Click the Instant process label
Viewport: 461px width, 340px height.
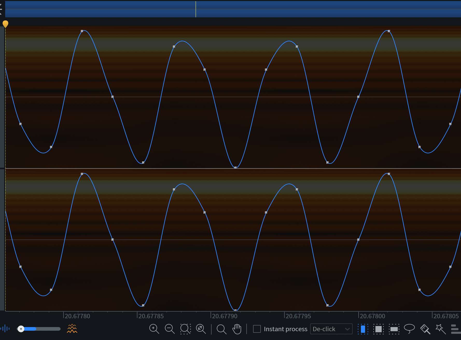point(285,329)
